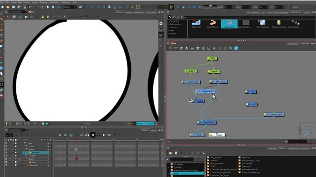Image resolution: width=316 pixels, height=177 pixels.
Task: Toggle checkbox on the Colour-Card timeline layer
Action: 15,165
